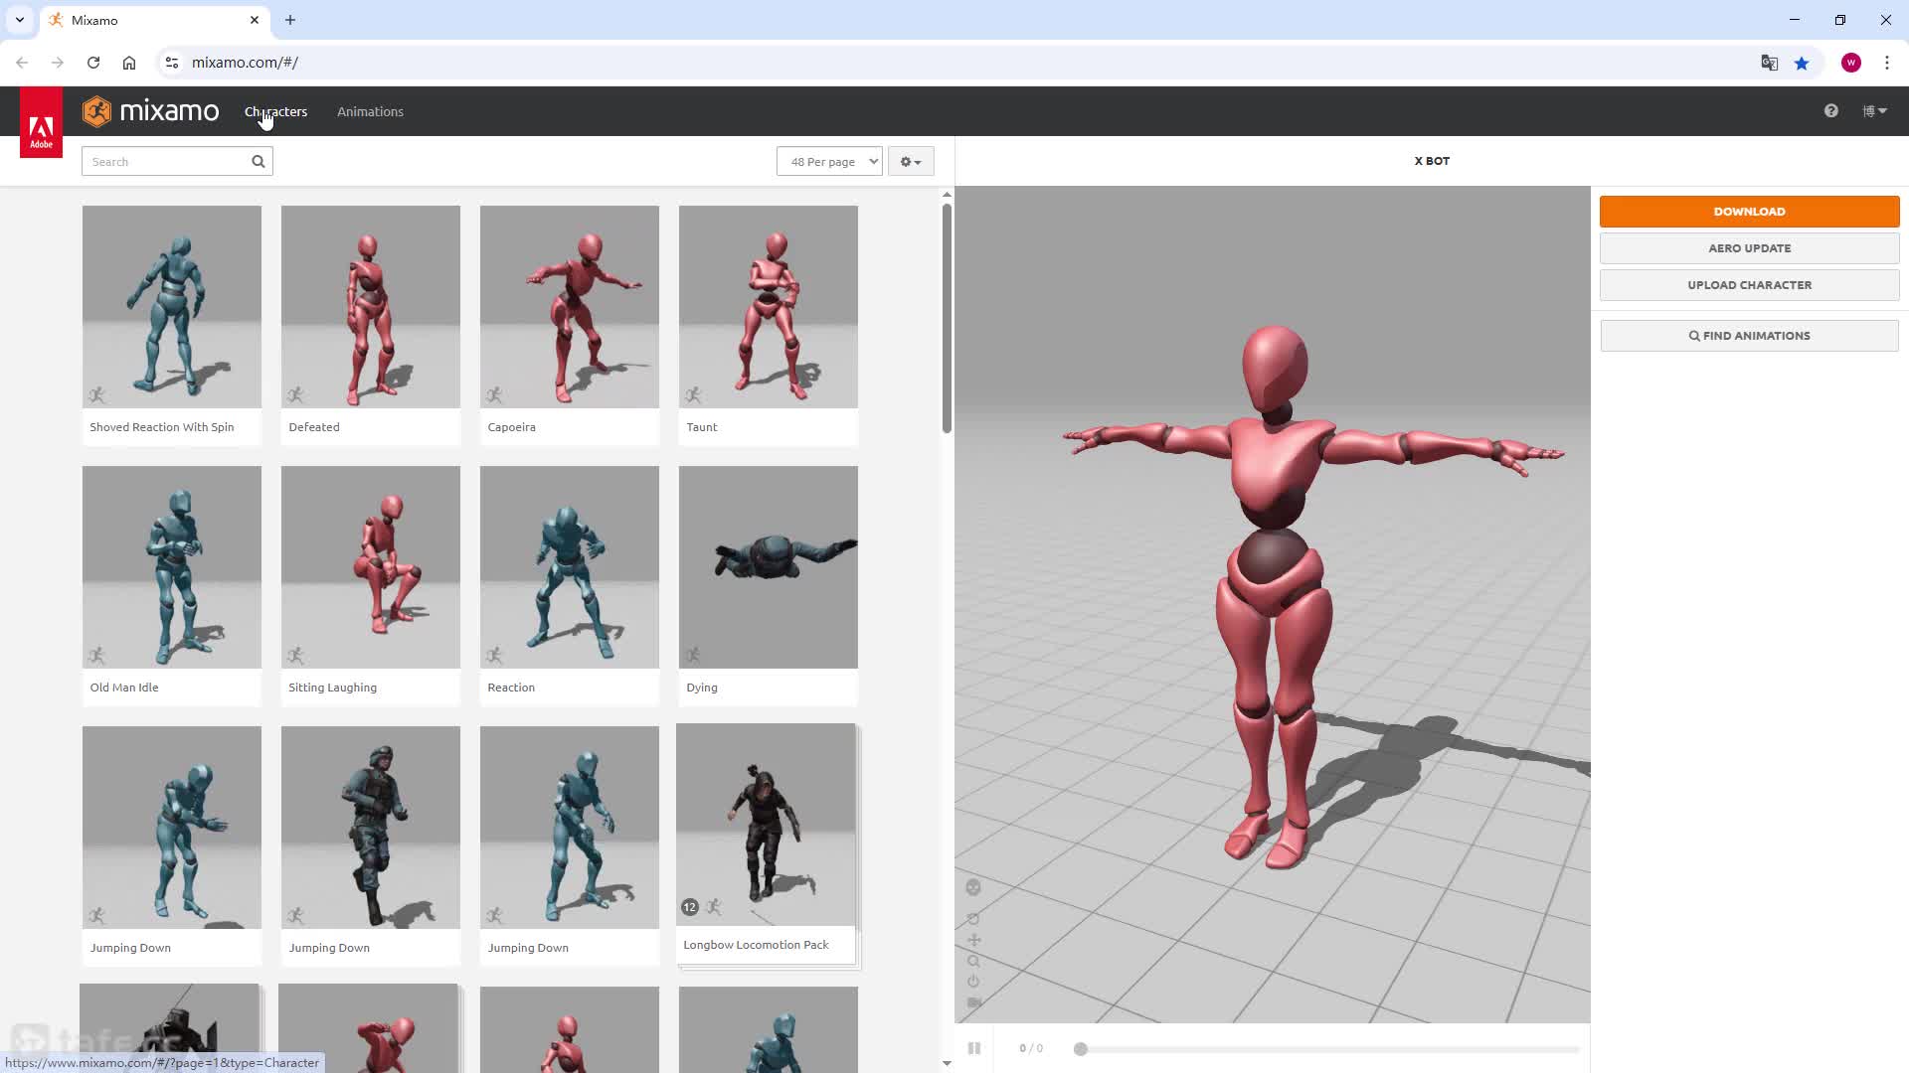Open the account language menu in header
Screen dimensions: 1909x1073
point(1874,111)
